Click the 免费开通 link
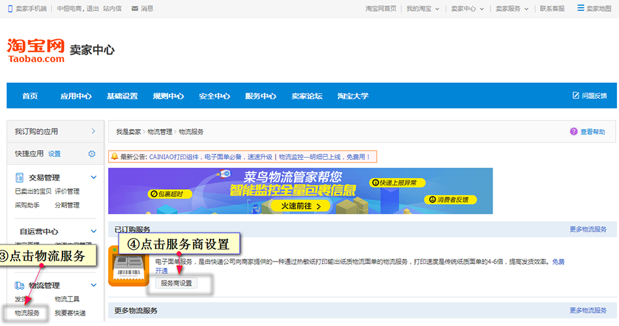619x326 pixels. (558, 261)
